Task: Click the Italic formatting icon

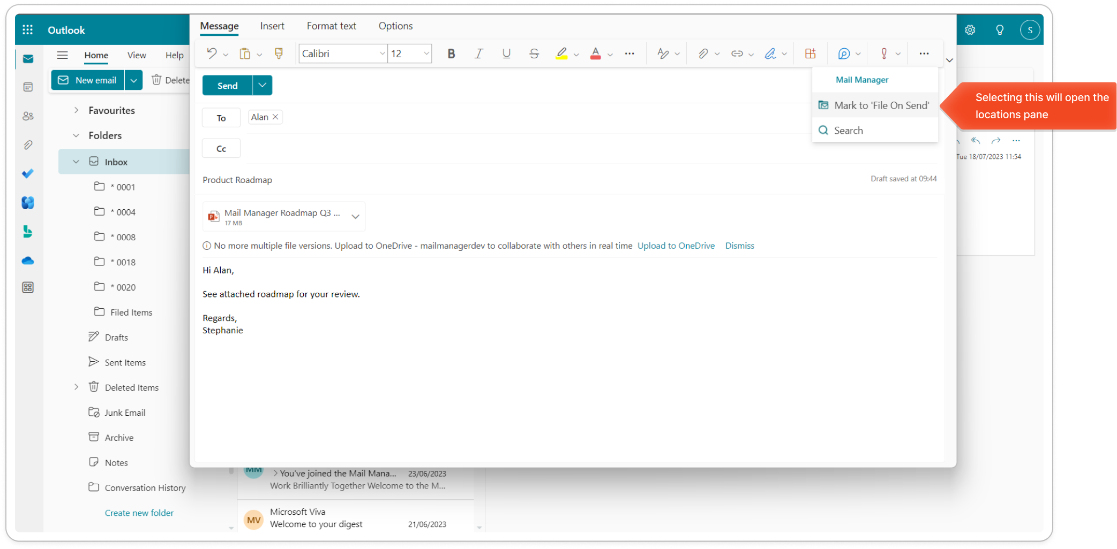Action: coord(478,54)
